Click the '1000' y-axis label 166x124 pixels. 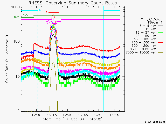16,7
